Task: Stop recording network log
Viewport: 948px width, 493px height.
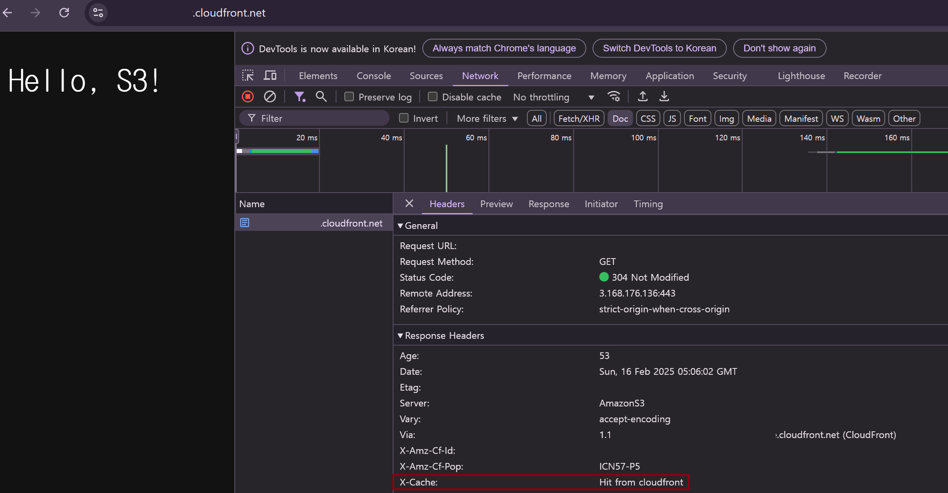Action: (x=248, y=97)
